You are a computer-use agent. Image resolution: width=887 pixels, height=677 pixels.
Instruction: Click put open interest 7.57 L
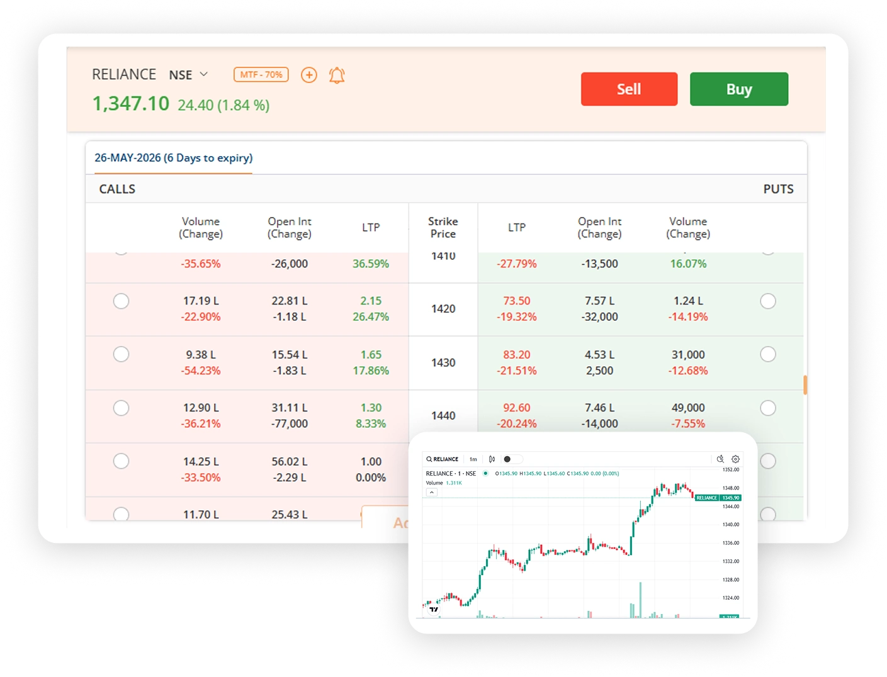point(600,301)
